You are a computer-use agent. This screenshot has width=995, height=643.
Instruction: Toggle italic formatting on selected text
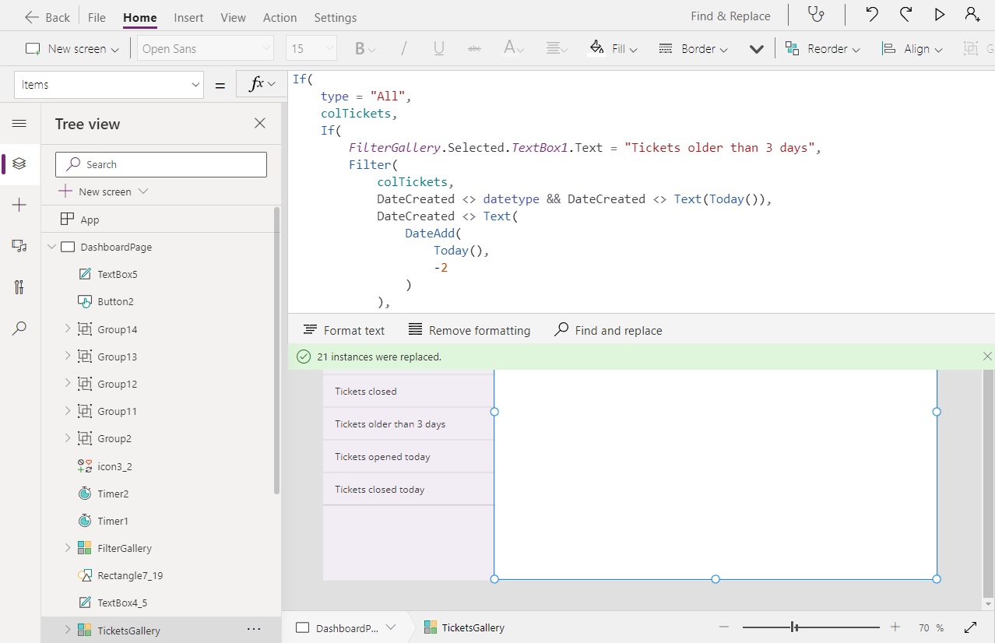(x=403, y=48)
